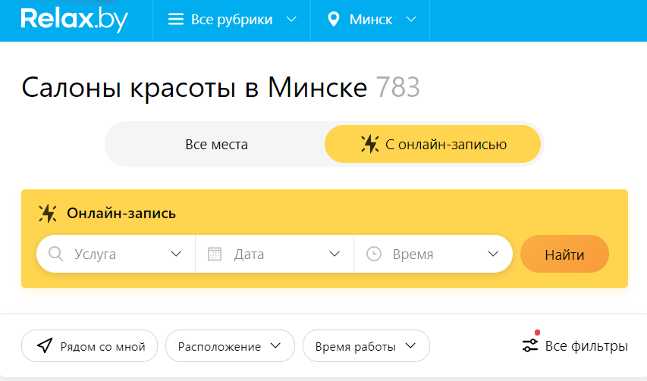Click the location pin icon next to Минск
The width and height of the screenshot is (647, 381).
click(x=334, y=20)
